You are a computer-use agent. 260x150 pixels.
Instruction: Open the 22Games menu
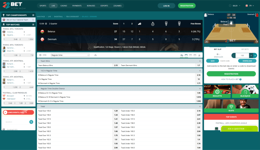pos(117,6)
